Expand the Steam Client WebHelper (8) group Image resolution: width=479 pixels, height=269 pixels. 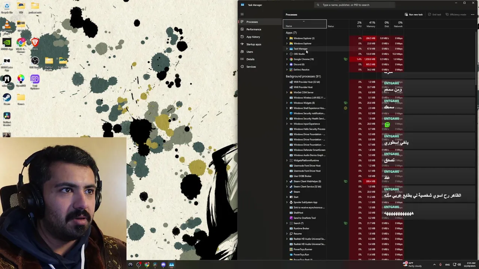pyautogui.click(x=287, y=181)
